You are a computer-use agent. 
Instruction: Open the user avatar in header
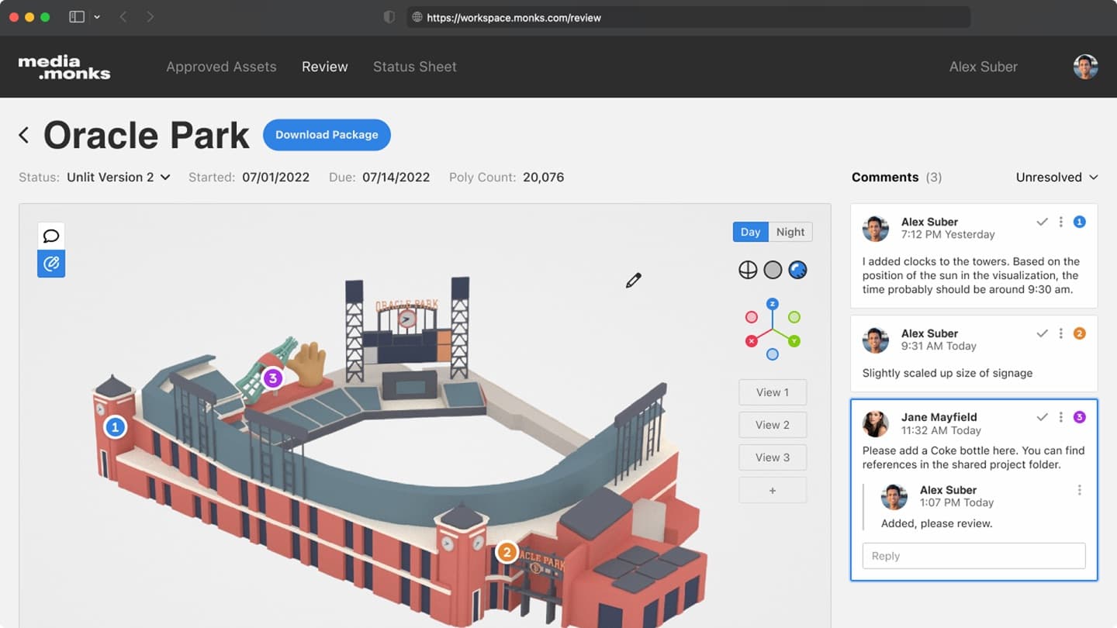(x=1085, y=67)
